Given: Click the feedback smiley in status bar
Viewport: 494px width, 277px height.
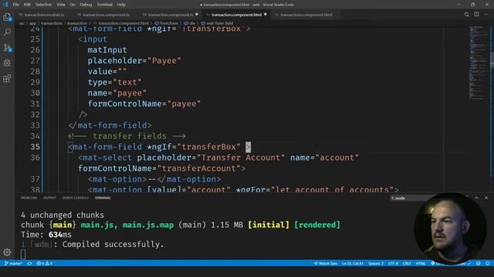Looking at the screenshot, I should click(479, 263).
